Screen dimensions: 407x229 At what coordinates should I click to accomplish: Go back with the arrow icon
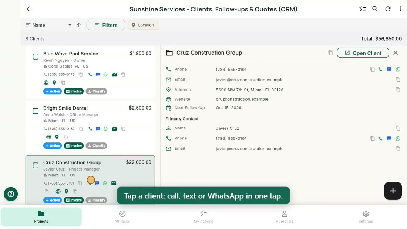[29, 9]
